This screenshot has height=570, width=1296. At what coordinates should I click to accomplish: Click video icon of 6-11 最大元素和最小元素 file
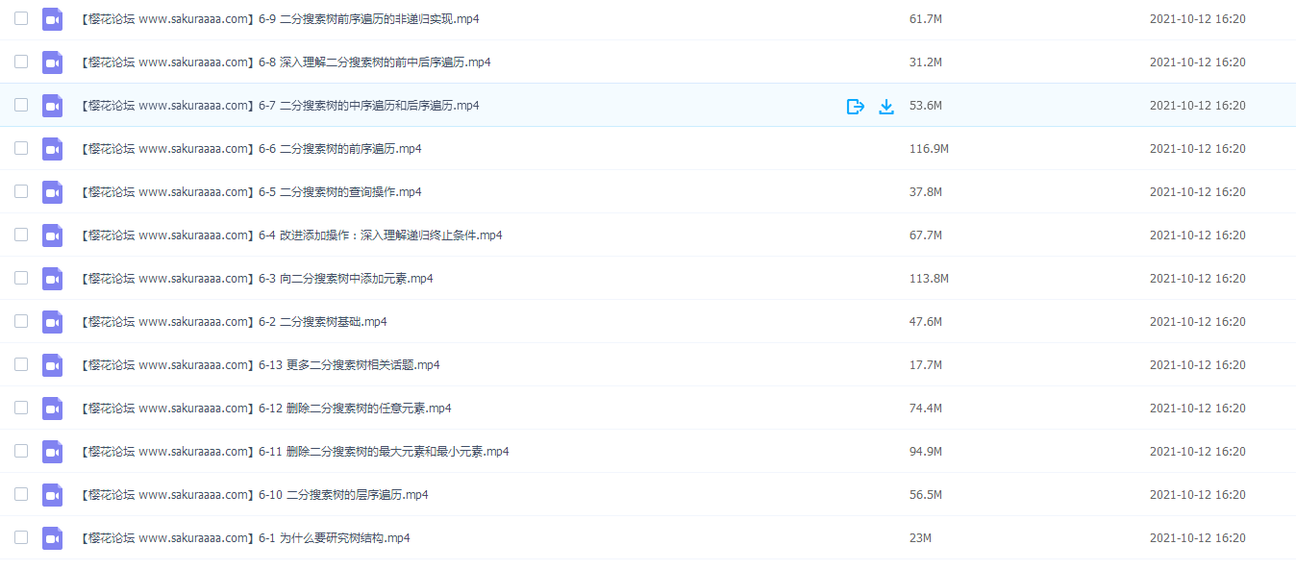coord(52,452)
